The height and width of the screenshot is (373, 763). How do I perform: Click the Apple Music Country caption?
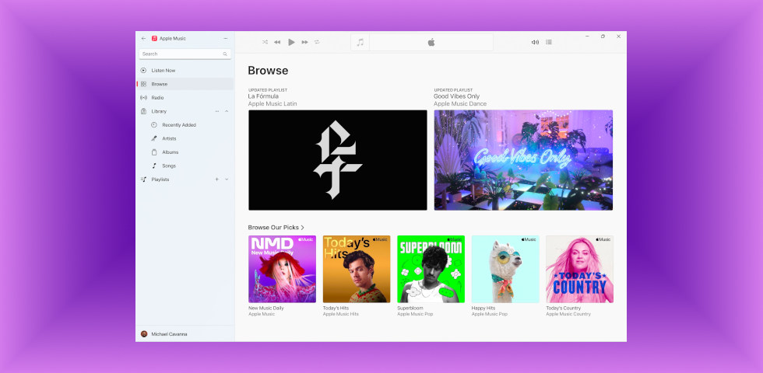[568, 314]
